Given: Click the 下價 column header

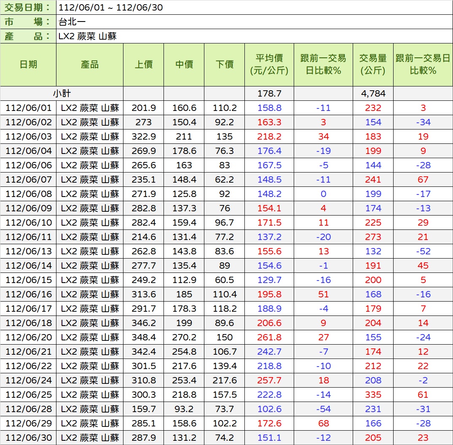Looking at the screenshot, I should tap(225, 65).
